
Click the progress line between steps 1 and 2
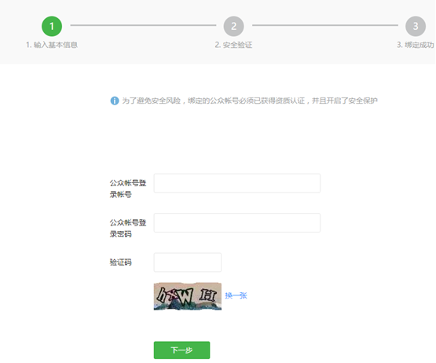[143, 25]
